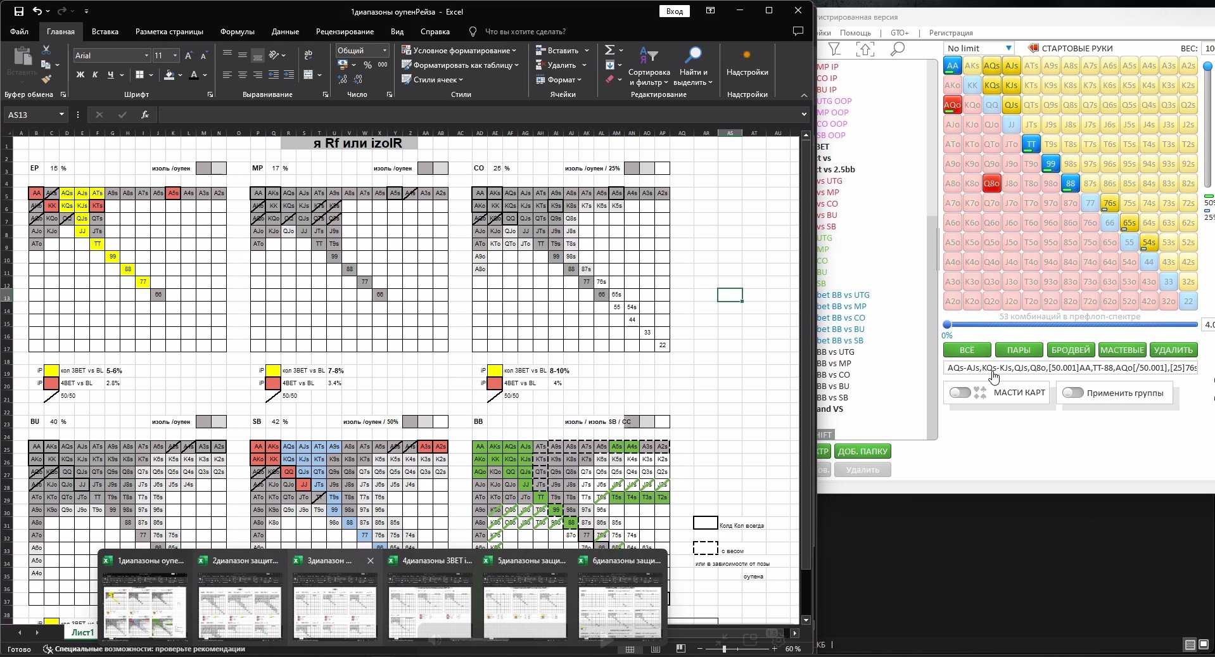
Task: Open the Arial font name dropdown
Action: point(146,56)
